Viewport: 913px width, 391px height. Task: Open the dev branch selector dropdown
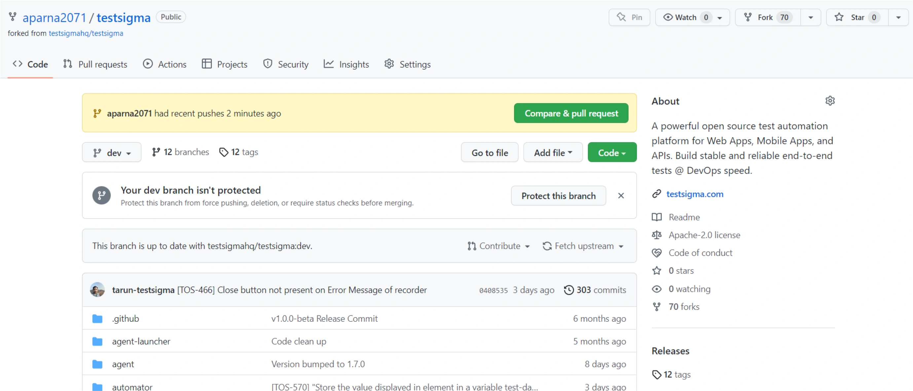(x=112, y=153)
